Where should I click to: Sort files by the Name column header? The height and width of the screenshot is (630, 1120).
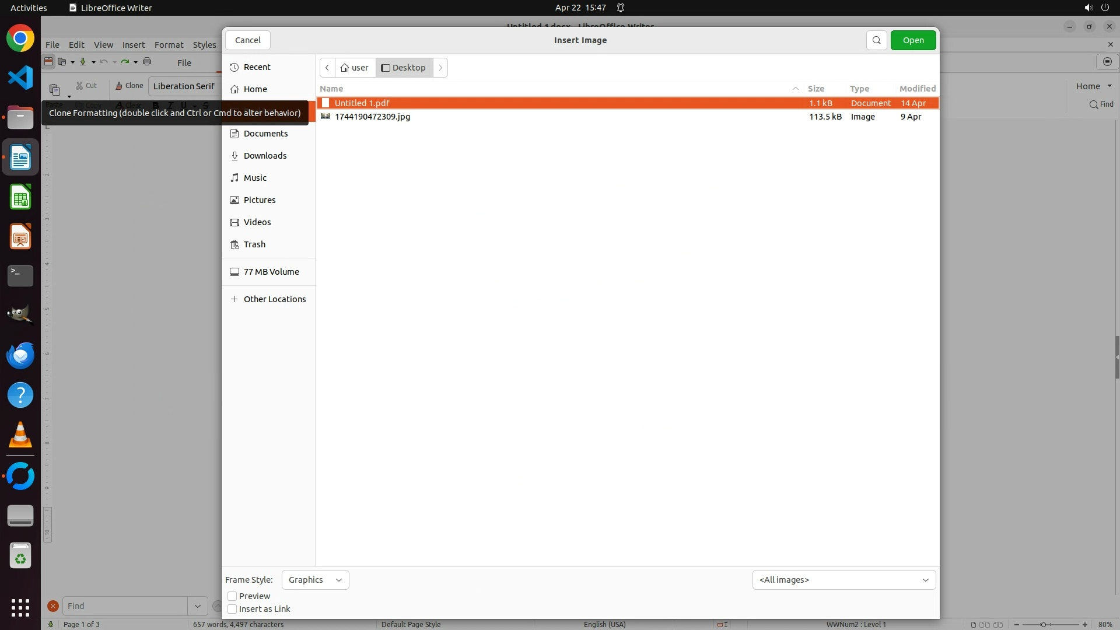(331, 89)
